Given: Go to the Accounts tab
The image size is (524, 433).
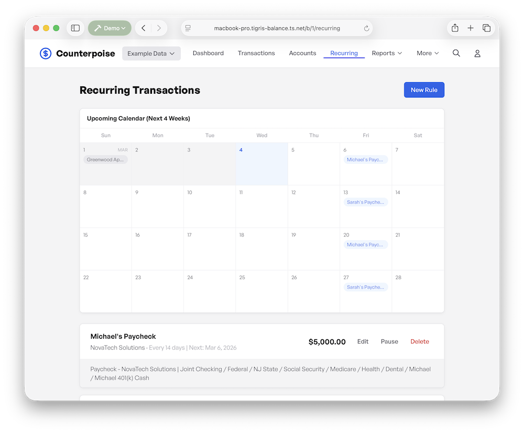Looking at the screenshot, I should 302,53.
